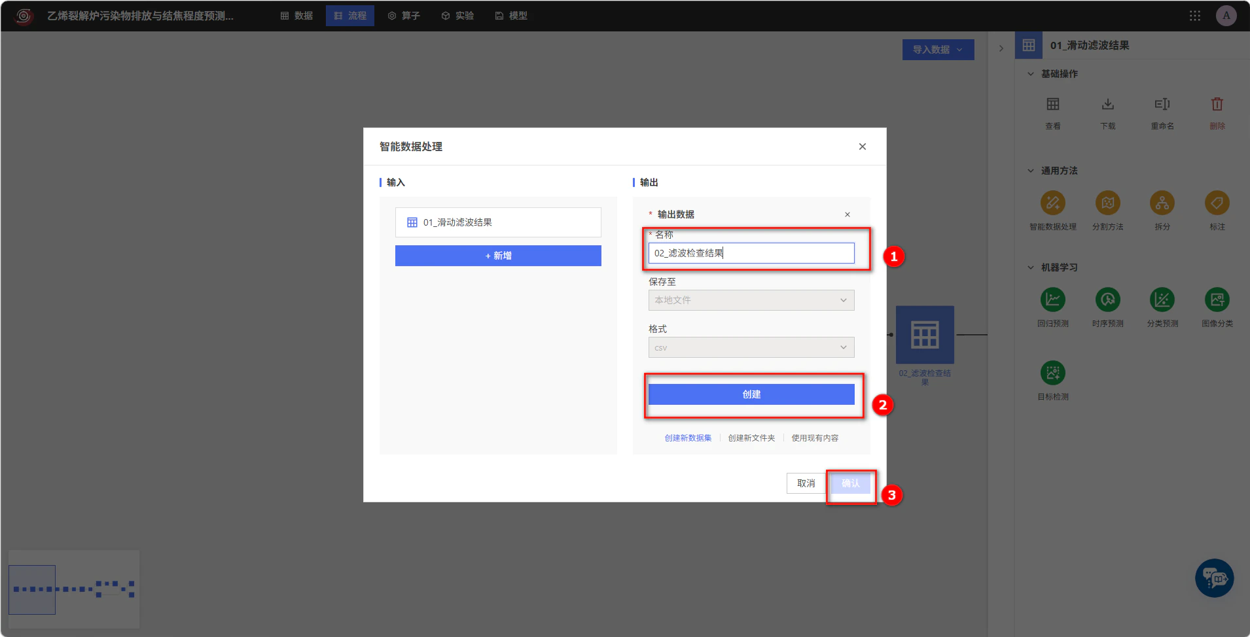
Task: Switch to the 实验 tab
Action: click(x=457, y=16)
